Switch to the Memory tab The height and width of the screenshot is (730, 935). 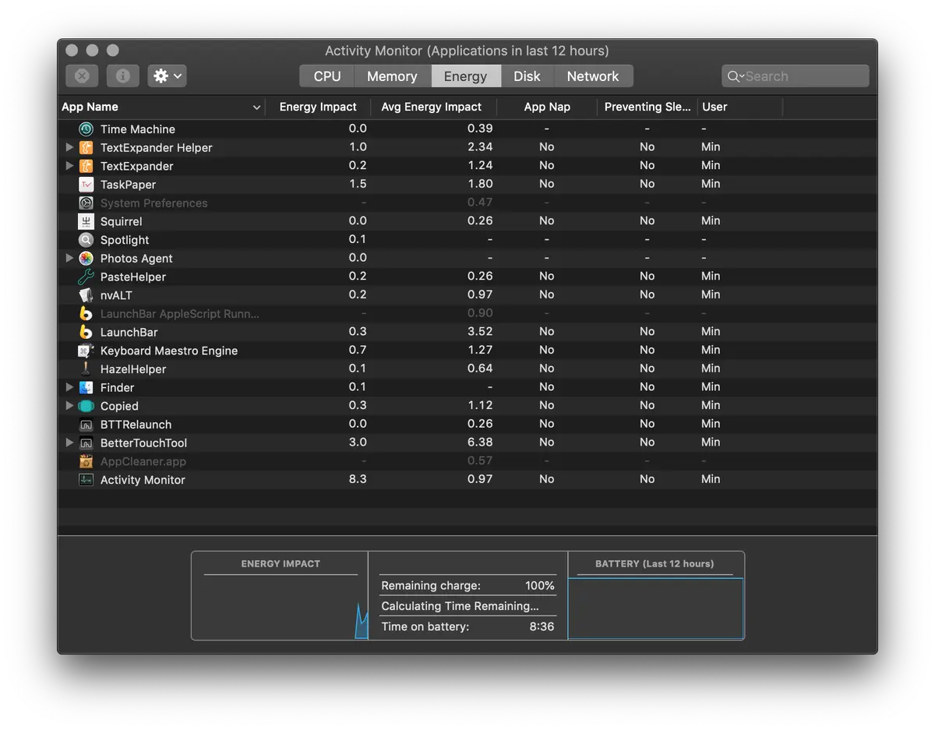392,76
